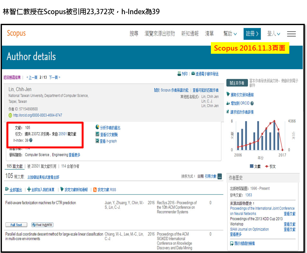Select the 被 20501 篇文獻引用 tab
307x253 pixels.
click(42, 166)
